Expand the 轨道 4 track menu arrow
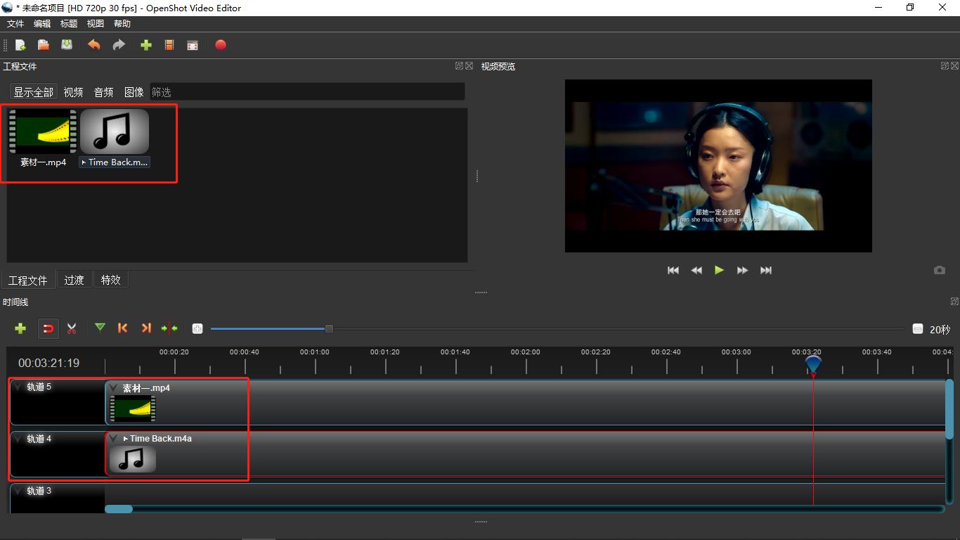960x540 pixels. (18, 439)
